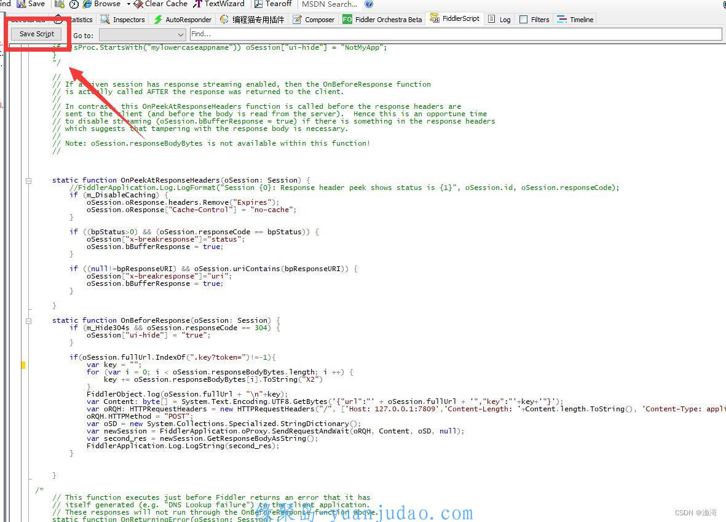Collapse the OnPeekAtResponseHeaders function block
726x522 pixels.
tap(28, 181)
